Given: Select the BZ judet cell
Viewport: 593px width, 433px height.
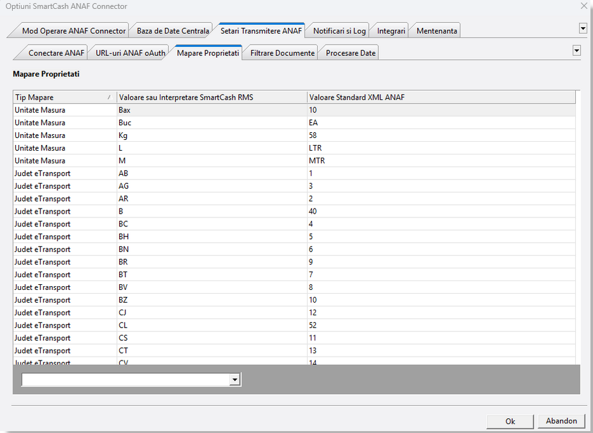Looking at the screenshot, I should tap(211, 300).
